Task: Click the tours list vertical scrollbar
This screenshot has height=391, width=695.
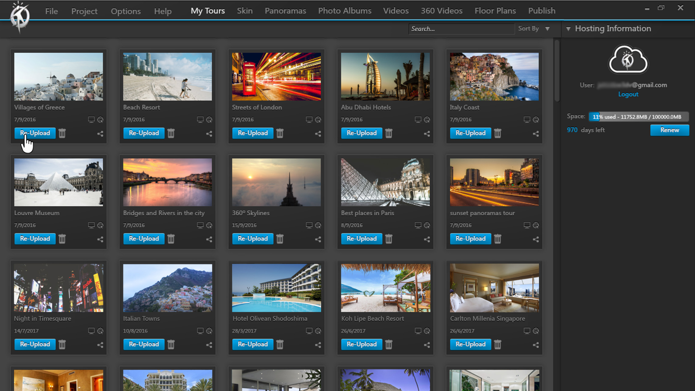Action: [557, 71]
